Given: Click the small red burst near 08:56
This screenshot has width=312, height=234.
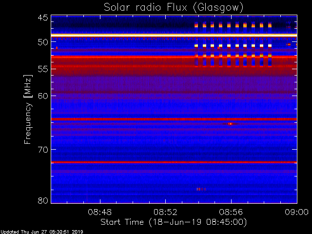Looking at the screenshot, I should pos(230,124).
